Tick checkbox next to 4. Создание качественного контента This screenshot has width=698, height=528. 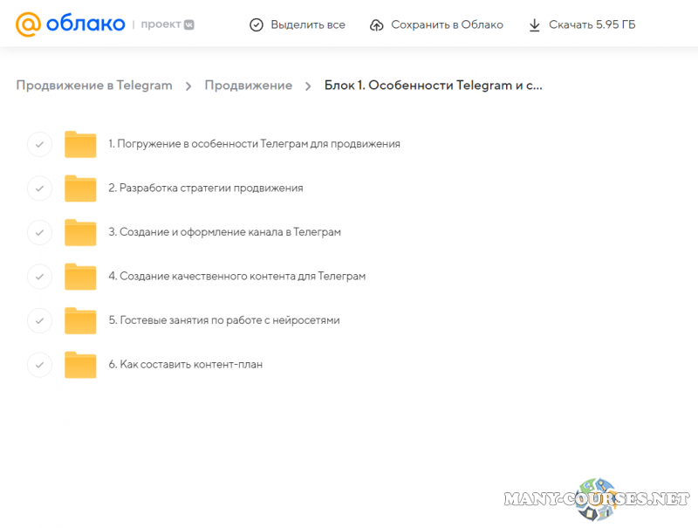pyautogui.click(x=39, y=276)
